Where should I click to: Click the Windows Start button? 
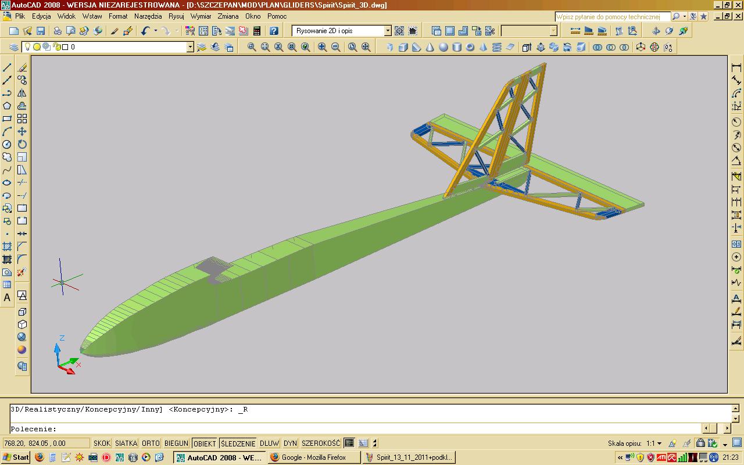(16, 457)
